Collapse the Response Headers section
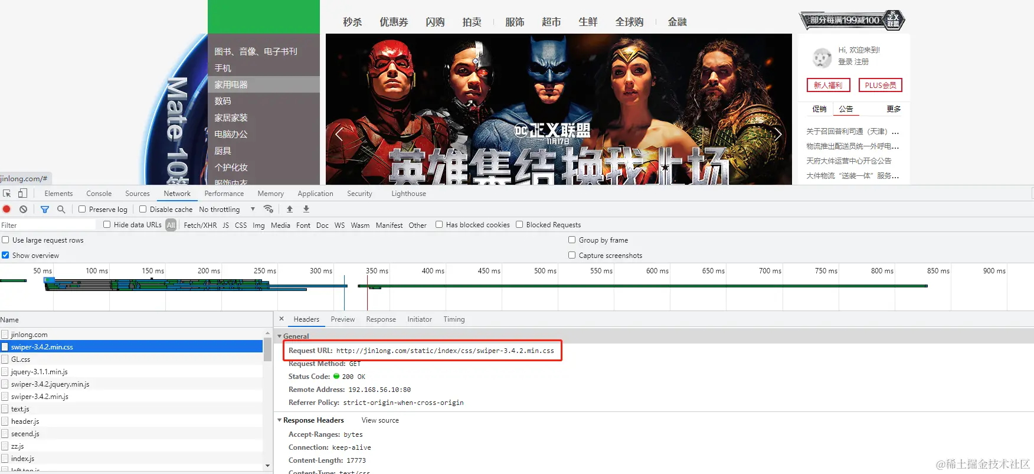Screen dimensions: 1034x474 pyautogui.click(x=280, y=420)
